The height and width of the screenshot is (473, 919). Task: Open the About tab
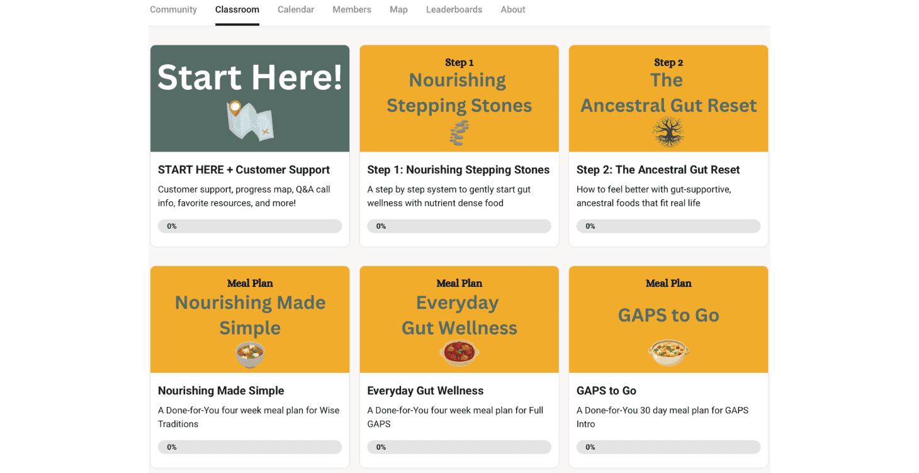[x=513, y=10]
